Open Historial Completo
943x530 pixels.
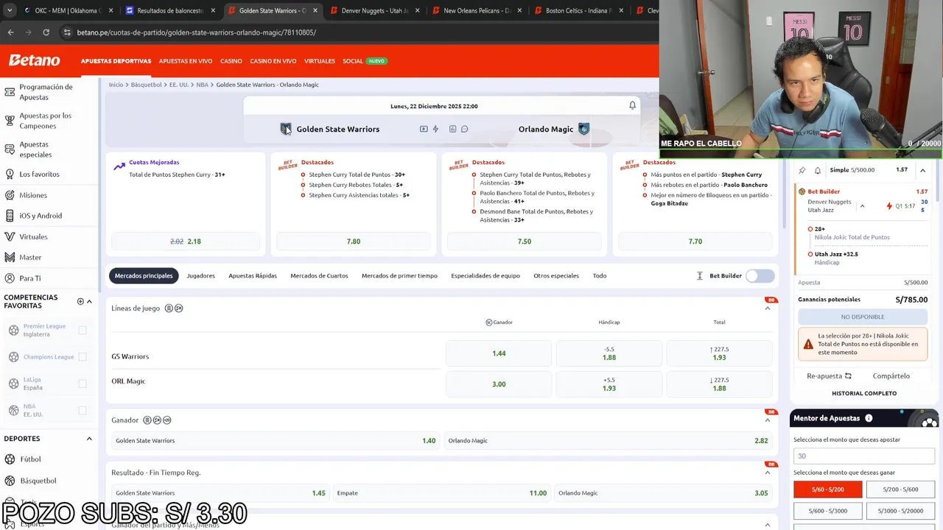coord(864,394)
